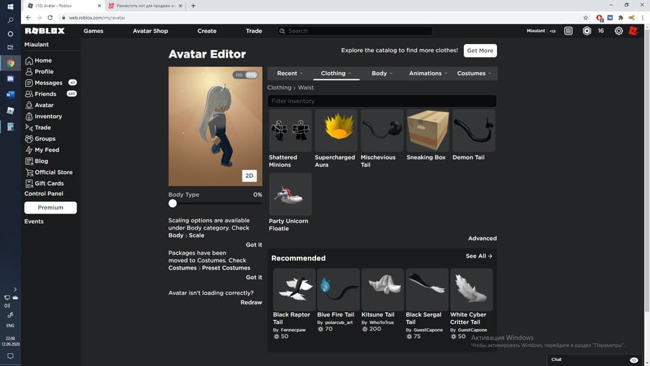This screenshot has height=366, width=650.
Task: Open Messages from the sidebar
Action: 48,83
